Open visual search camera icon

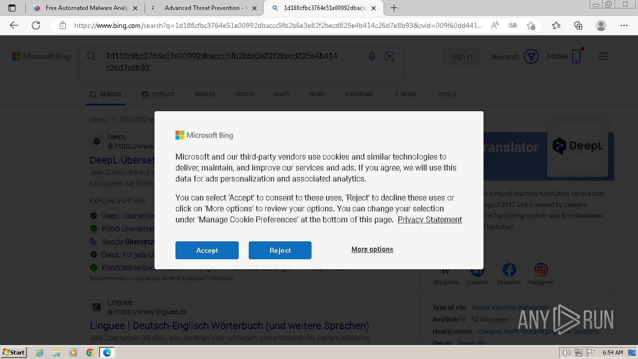[x=390, y=56]
